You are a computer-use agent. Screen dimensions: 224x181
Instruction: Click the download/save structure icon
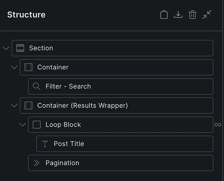click(x=178, y=14)
